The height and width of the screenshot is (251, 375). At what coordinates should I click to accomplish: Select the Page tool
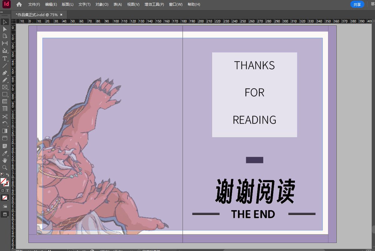(5, 36)
